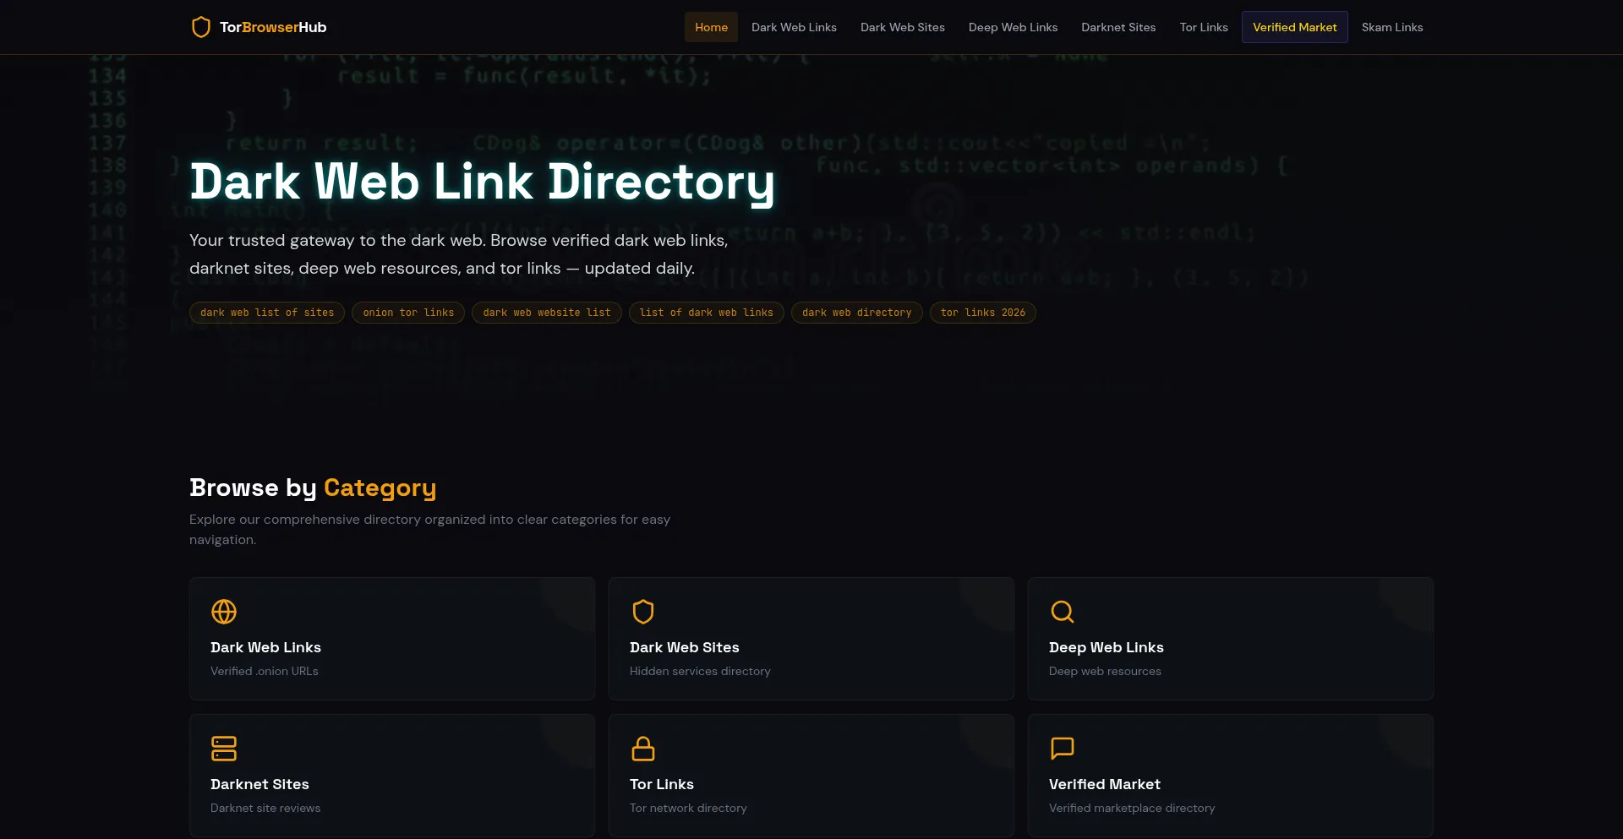This screenshot has height=839, width=1623.
Task: Click 'Tor network directory' description text
Action: 688,808
